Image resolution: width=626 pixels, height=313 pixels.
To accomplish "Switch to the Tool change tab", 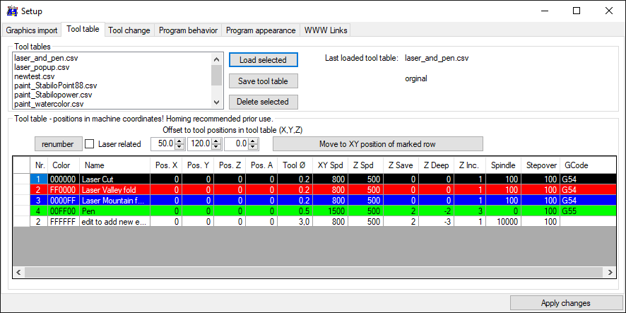I will (129, 30).
